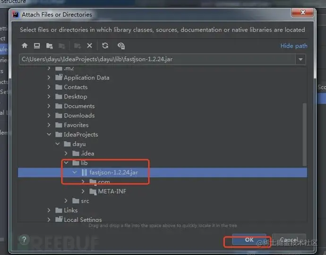Screen dimensions: 326x255
Task: Select the src folder
Action: (85, 201)
